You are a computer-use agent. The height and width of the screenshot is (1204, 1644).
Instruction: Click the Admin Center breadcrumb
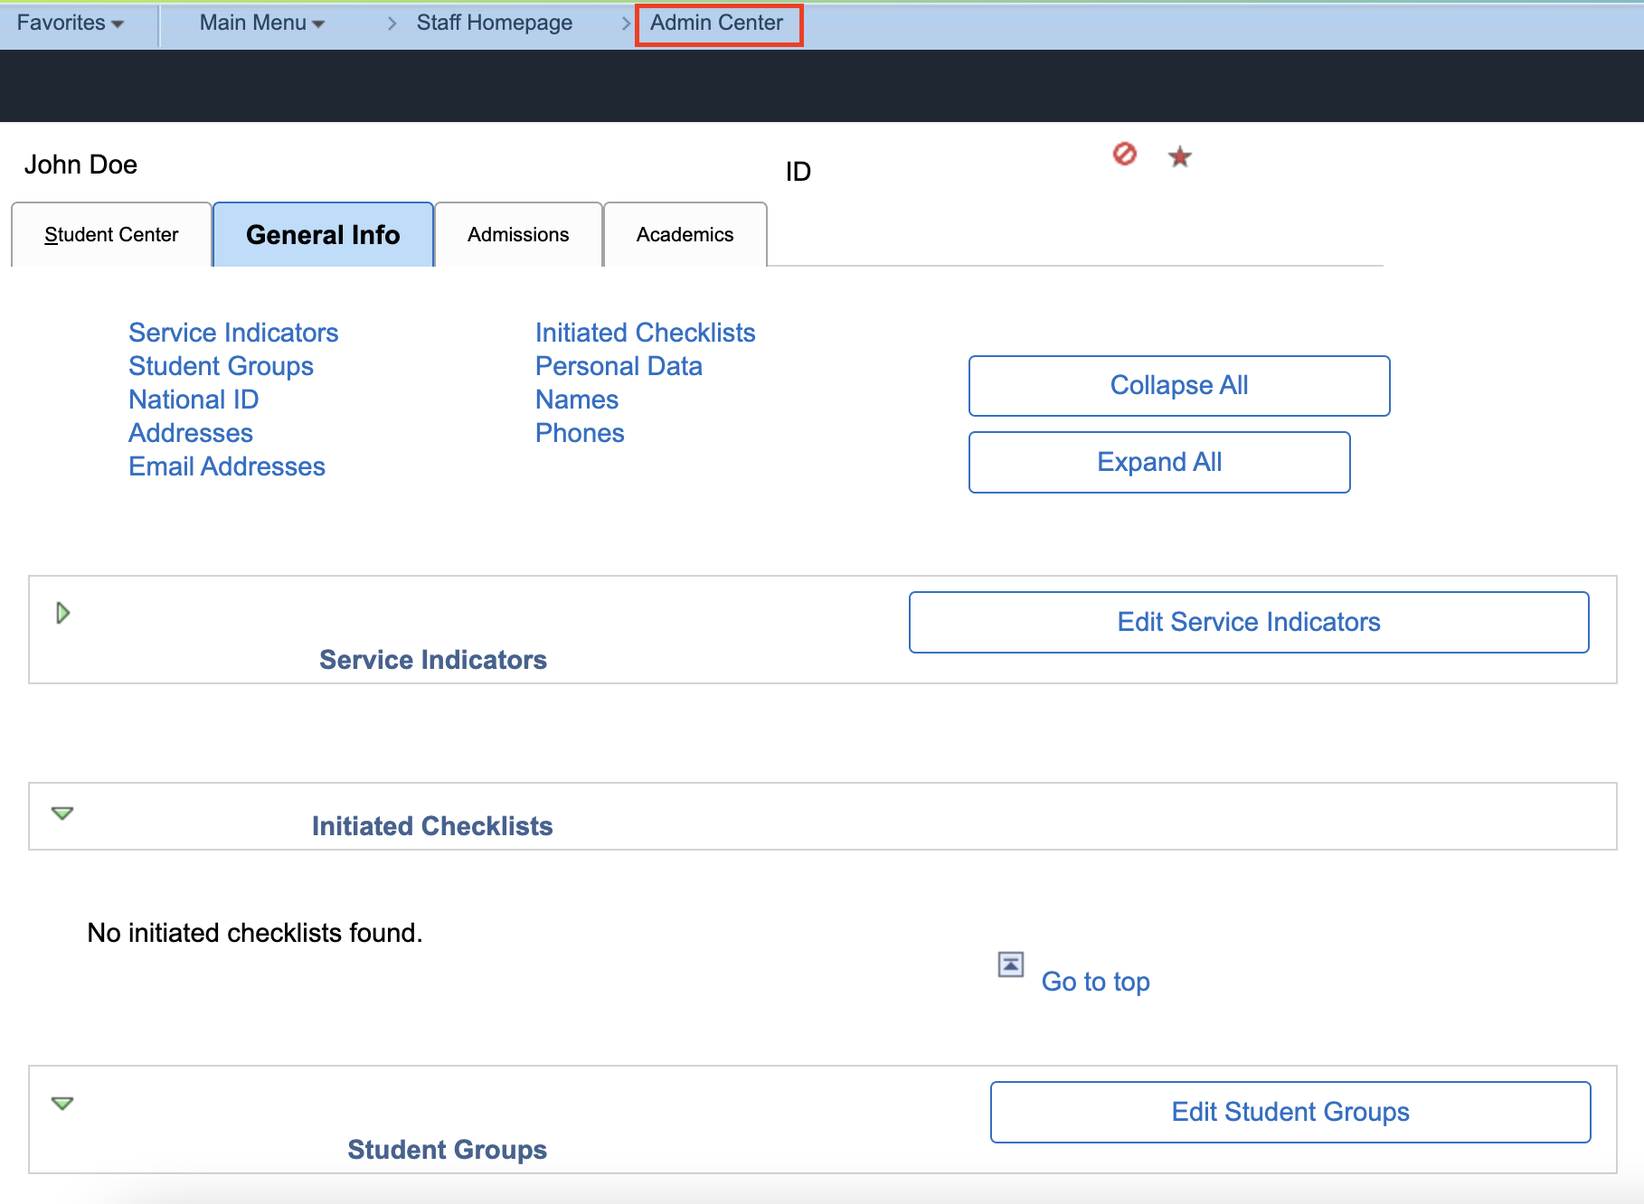click(717, 24)
